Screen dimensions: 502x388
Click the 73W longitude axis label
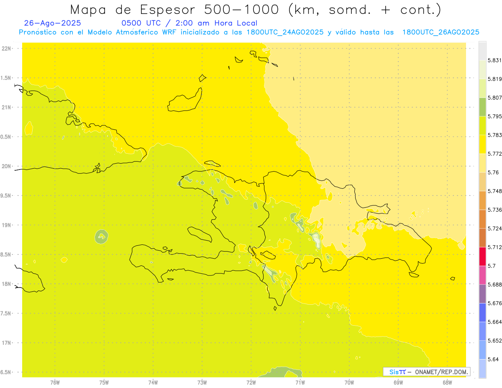[202, 383]
